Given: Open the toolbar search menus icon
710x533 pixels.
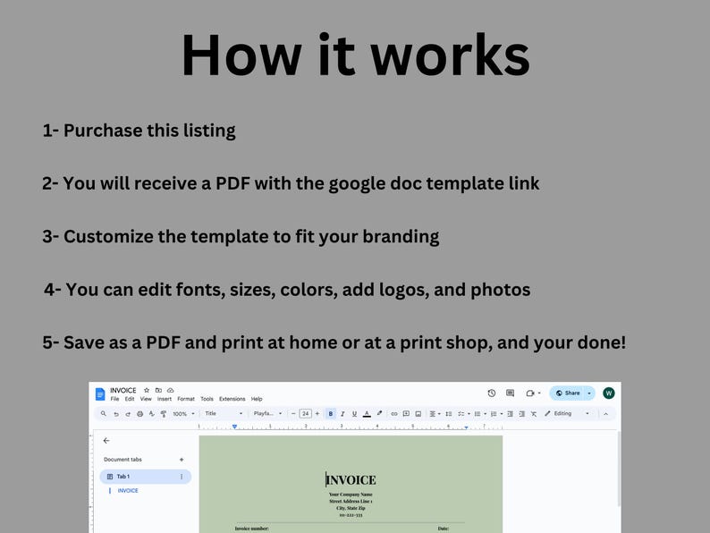Looking at the screenshot, I should 103,413.
